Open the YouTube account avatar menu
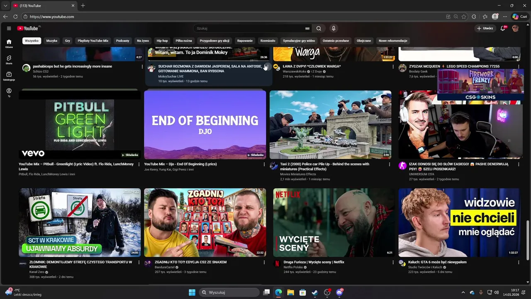 [x=516, y=28]
